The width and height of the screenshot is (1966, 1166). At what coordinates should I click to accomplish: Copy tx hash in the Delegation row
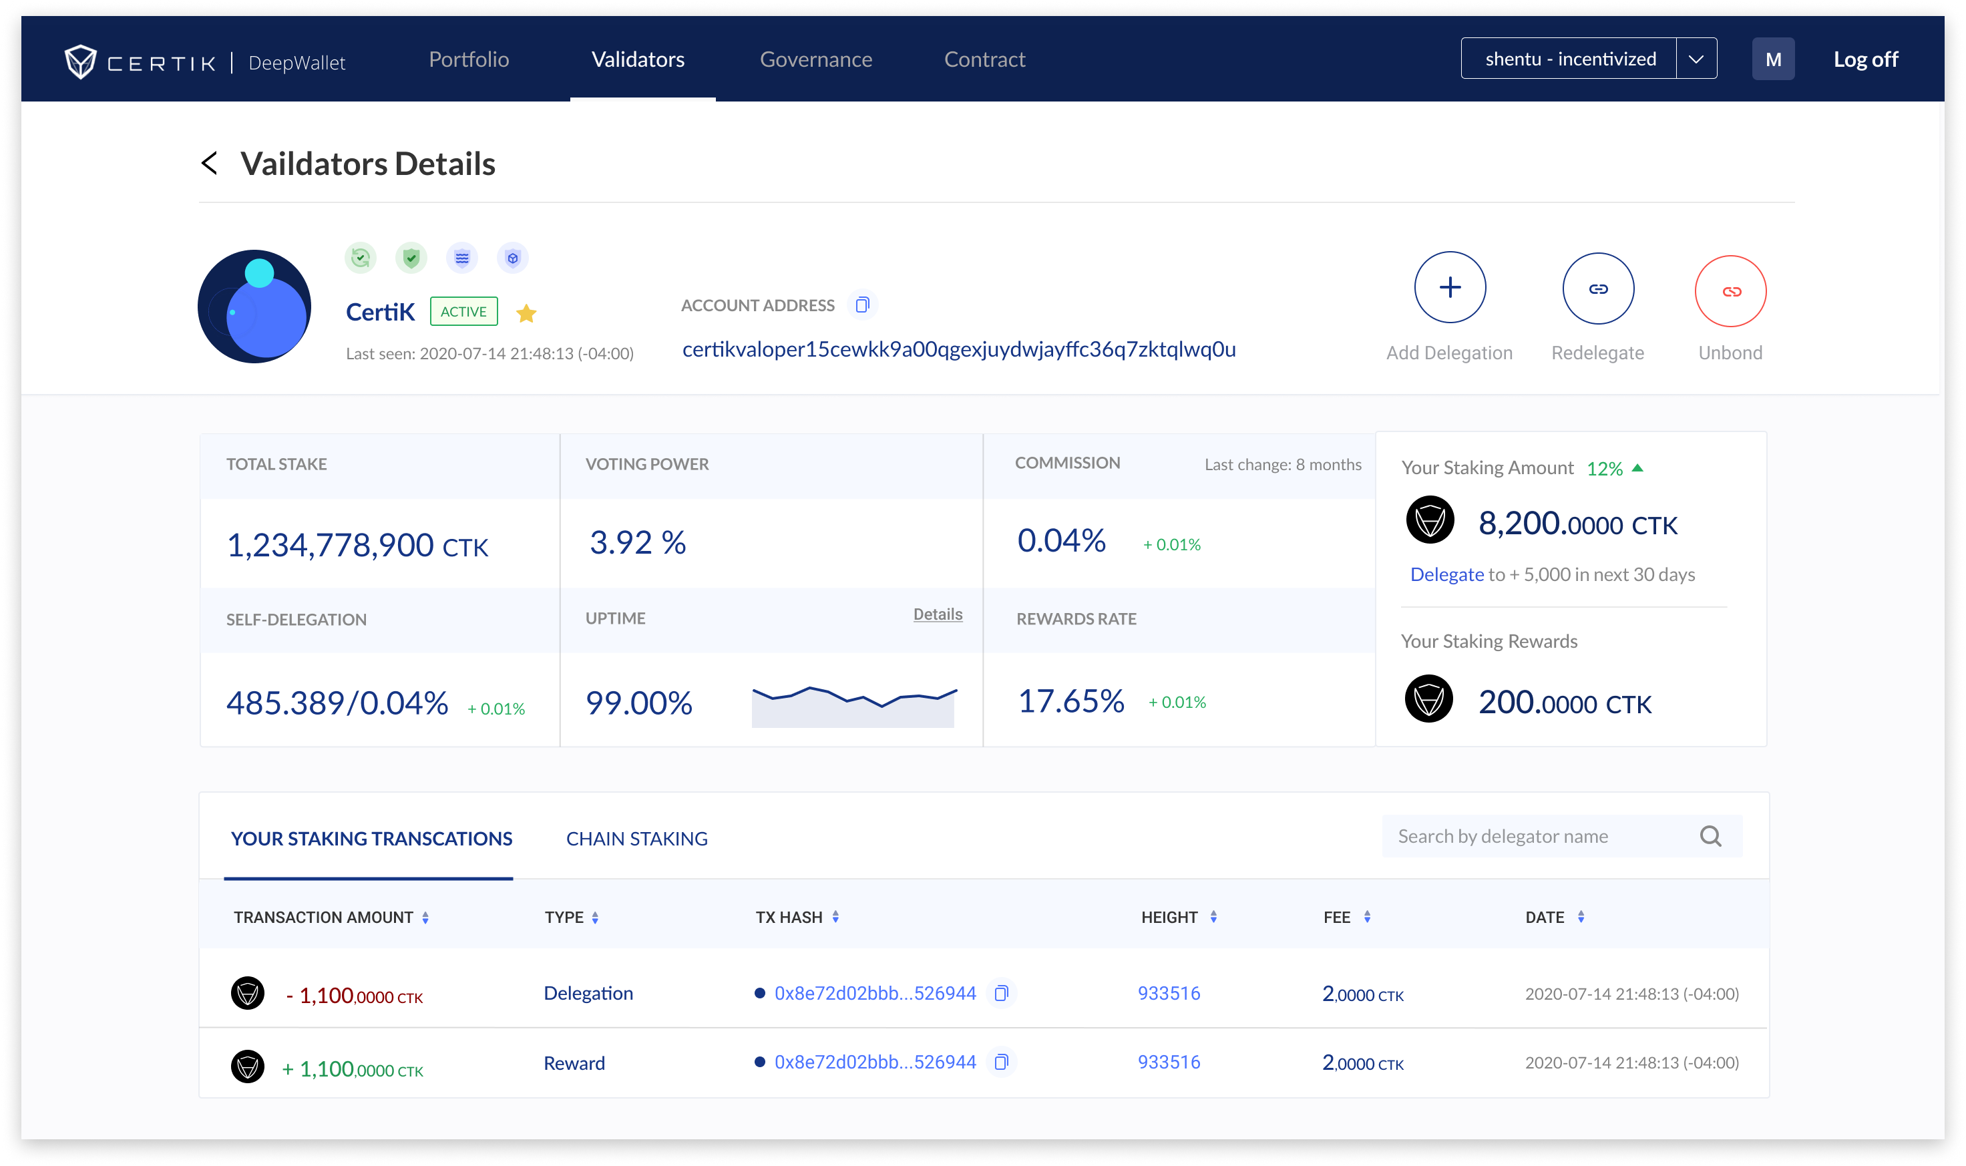click(1000, 994)
